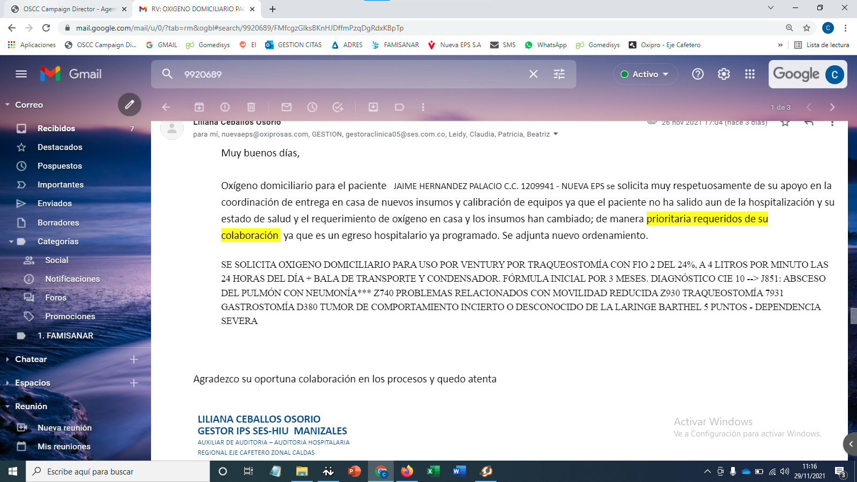Open Excel from the taskbar
This screenshot has height=482, width=857.
pos(433,471)
